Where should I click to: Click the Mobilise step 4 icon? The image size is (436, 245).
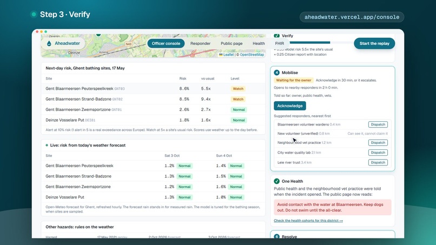(x=276, y=72)
